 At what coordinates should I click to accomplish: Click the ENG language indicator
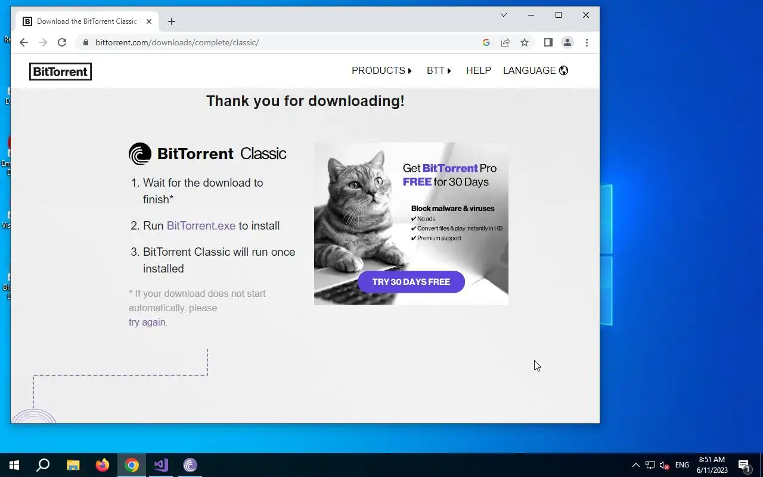682,465
